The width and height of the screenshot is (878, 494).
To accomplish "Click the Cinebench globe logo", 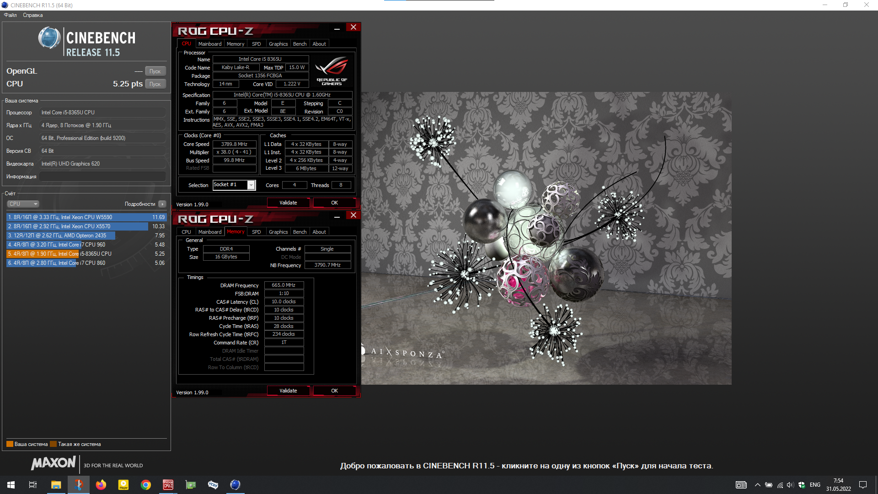I will [49, 38].
